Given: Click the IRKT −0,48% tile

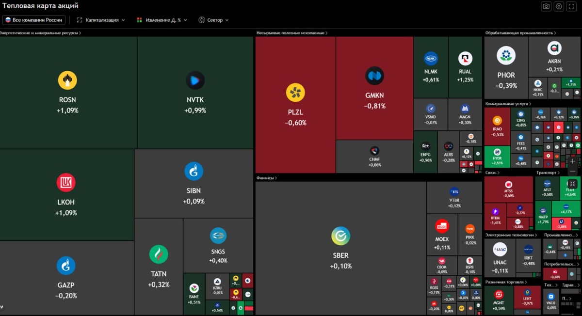Looking at the screenshot, I should (x=528, y=254).
